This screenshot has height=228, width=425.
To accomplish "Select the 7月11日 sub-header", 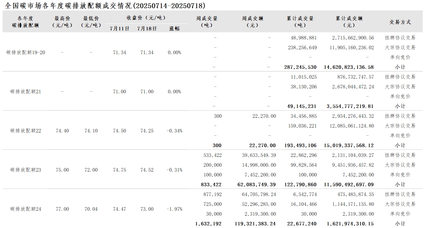I will 119,28.
